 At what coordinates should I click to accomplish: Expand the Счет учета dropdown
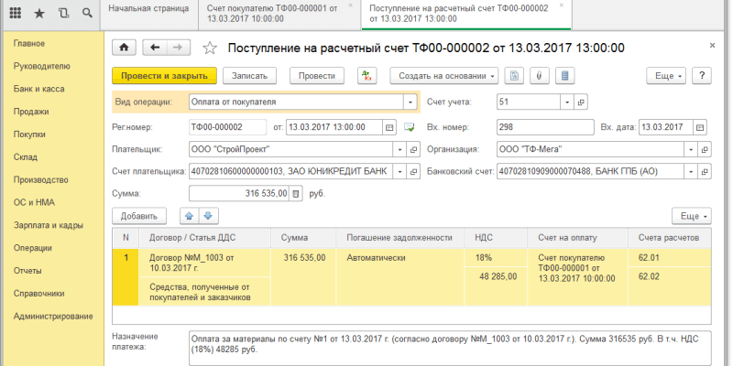(x=566, y=102)
